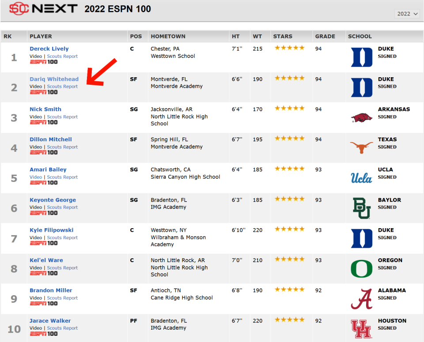Click the UCLA script logo

click(x=361, y=178)
